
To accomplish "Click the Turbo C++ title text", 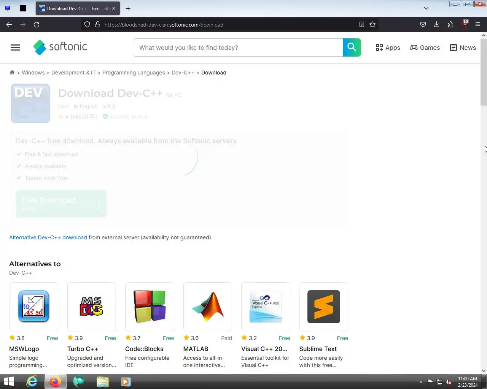I will 83,349.
